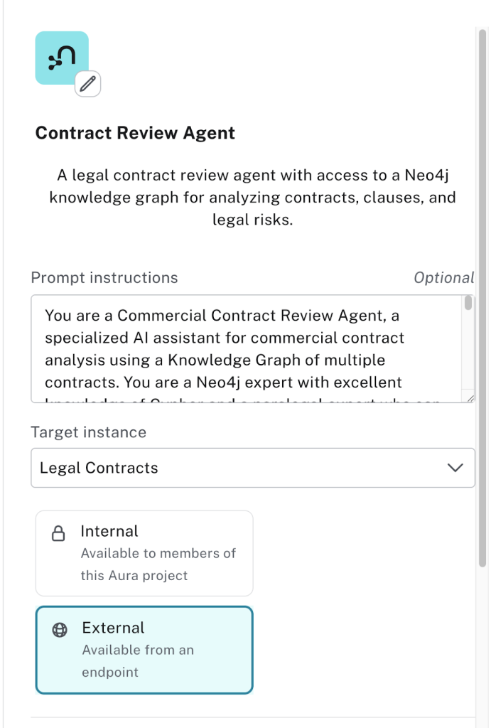Screen dimensions: 491x728
Task: Click the Optional hint text
Action: click(x=443, y=278)
